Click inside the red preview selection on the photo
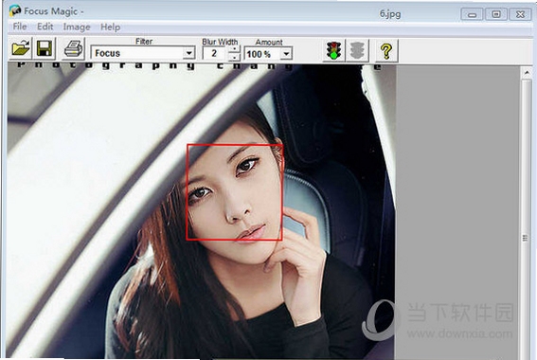 (235, 192)
